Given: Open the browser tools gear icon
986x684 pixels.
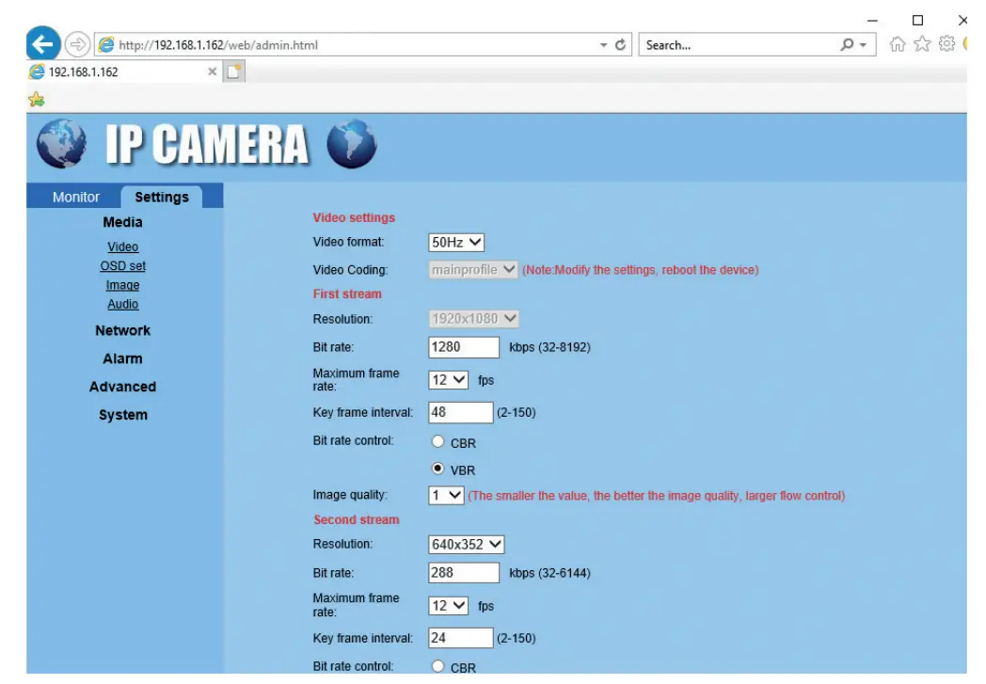Looking at the screenshot, I should coord(946,44).
